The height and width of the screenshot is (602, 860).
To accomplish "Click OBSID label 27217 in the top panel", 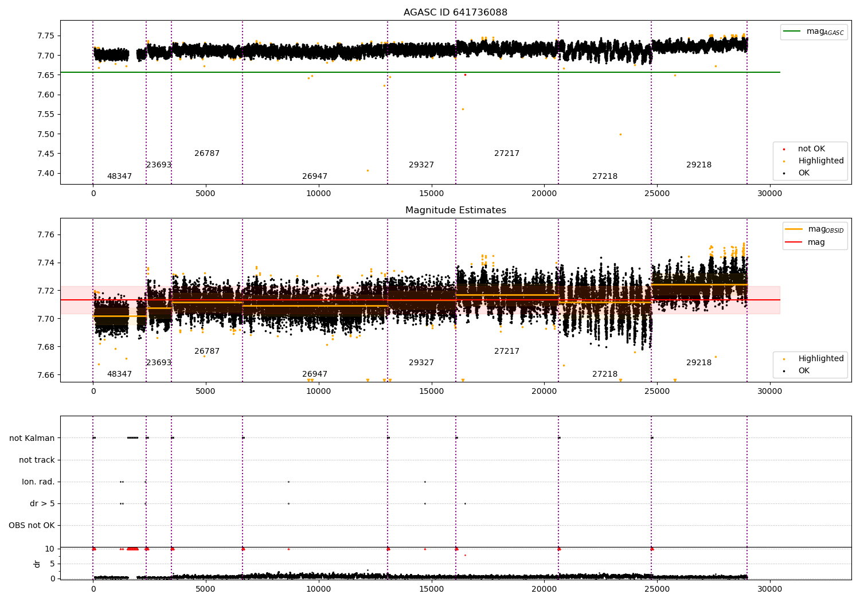I will [x=507, y=154].
